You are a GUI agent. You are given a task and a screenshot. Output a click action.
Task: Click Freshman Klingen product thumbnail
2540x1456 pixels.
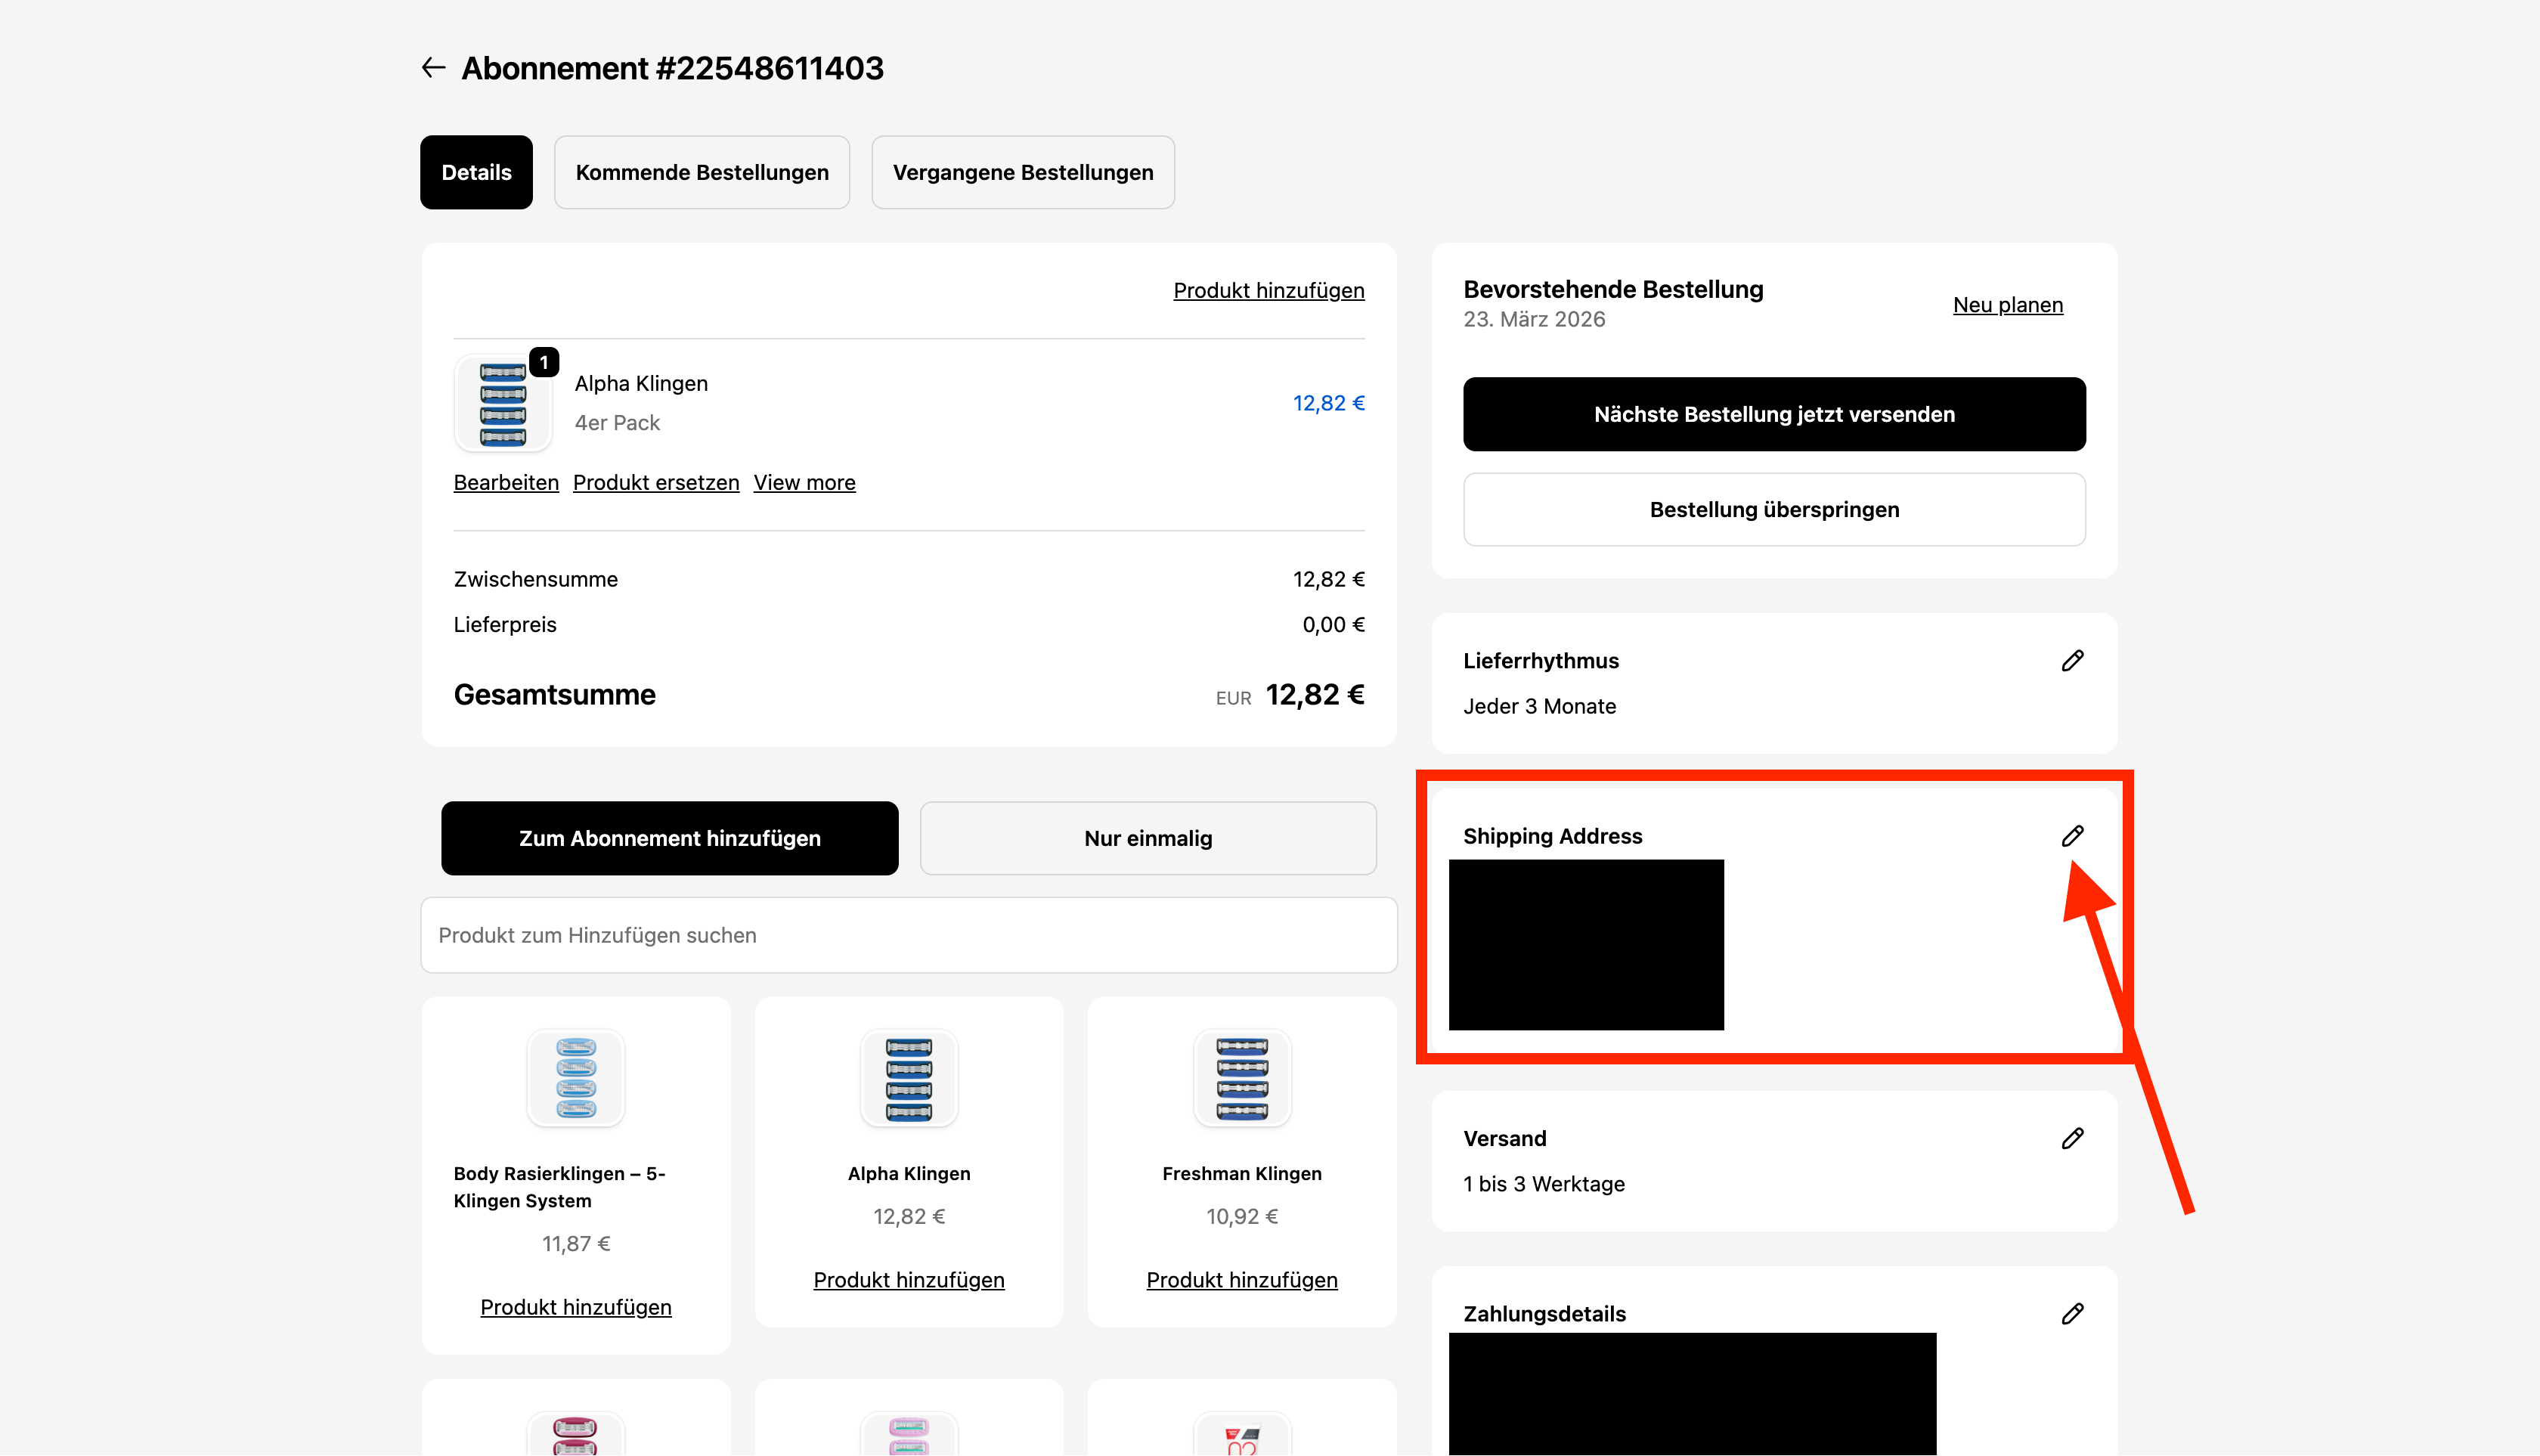click(1242, 1078)
